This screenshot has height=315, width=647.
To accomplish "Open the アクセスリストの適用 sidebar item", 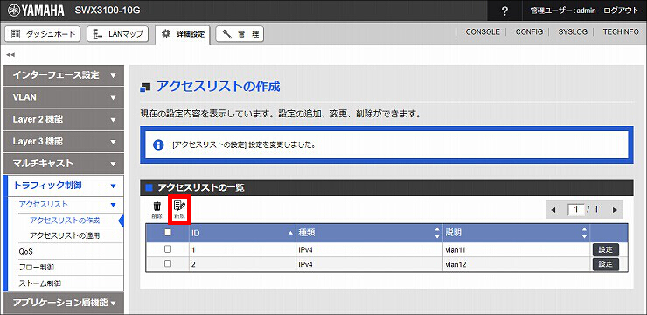I will point(65,235).
